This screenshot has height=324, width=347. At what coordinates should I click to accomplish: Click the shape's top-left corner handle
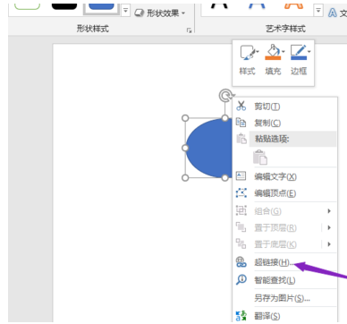click(x=185, y=118)
